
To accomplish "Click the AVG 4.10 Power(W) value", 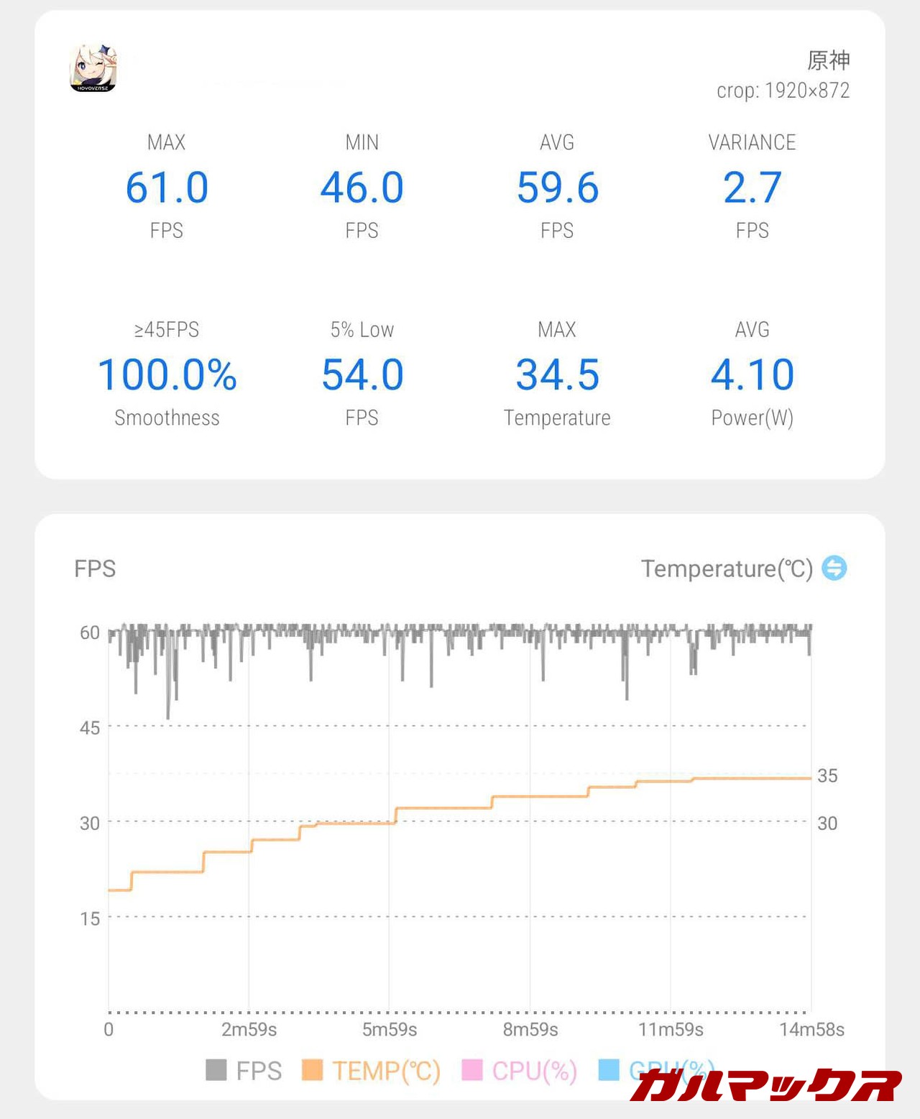I will (752, 374).
